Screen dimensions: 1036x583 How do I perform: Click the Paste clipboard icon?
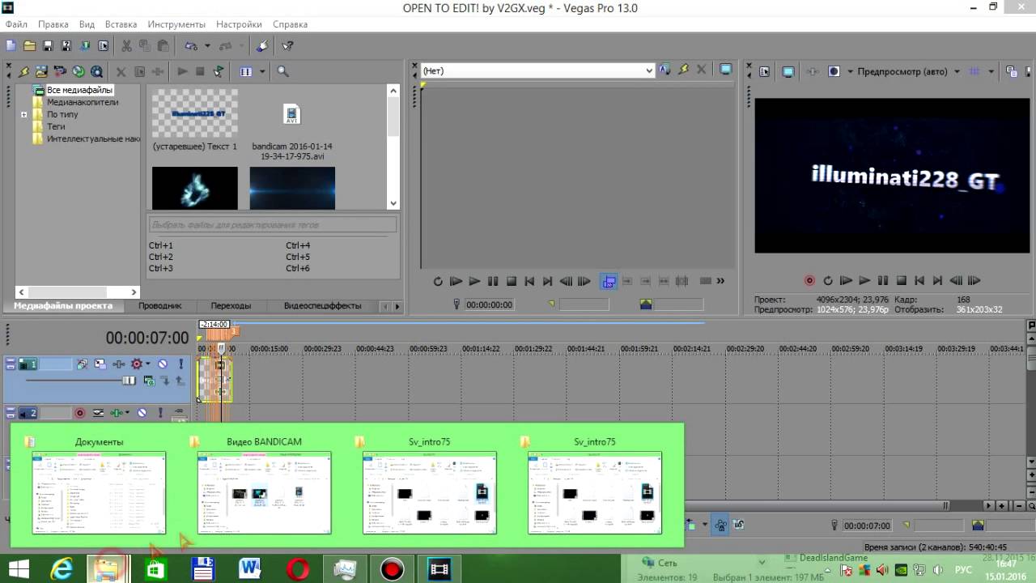click(163, 46)
